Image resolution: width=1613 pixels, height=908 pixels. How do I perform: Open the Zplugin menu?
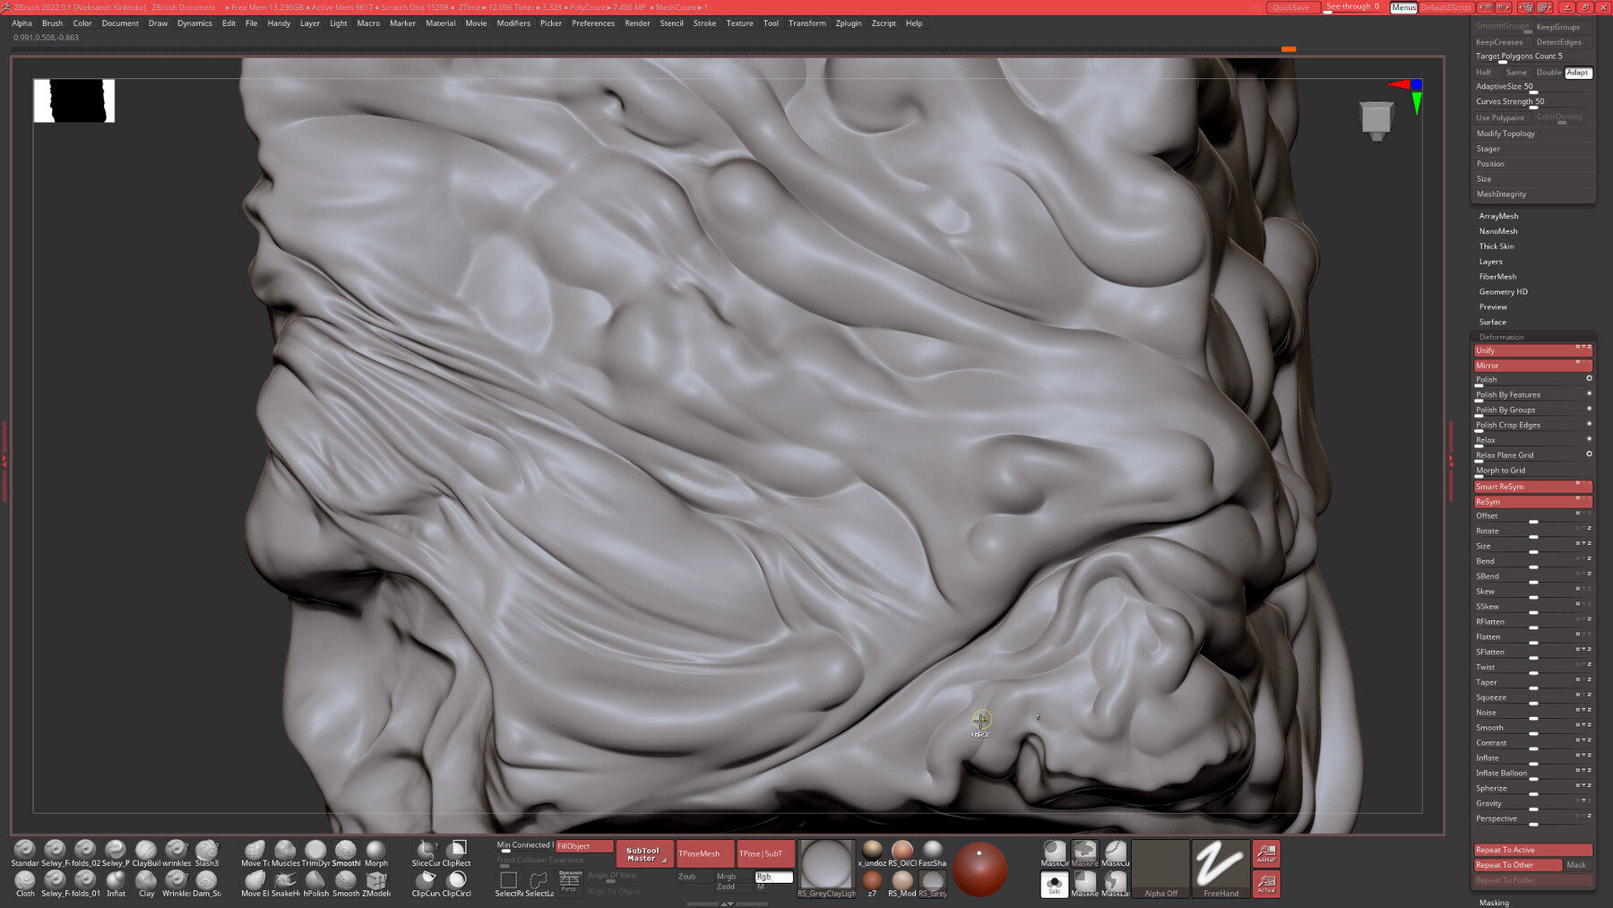pos(848,23)
